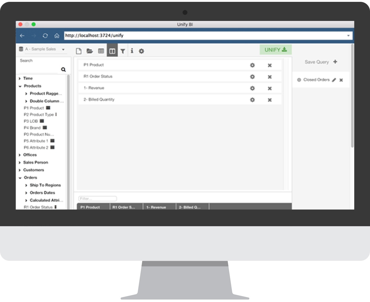Remove R1 Order Status column
The height and width of the screenshot is (302, 370).
point(269,77)
